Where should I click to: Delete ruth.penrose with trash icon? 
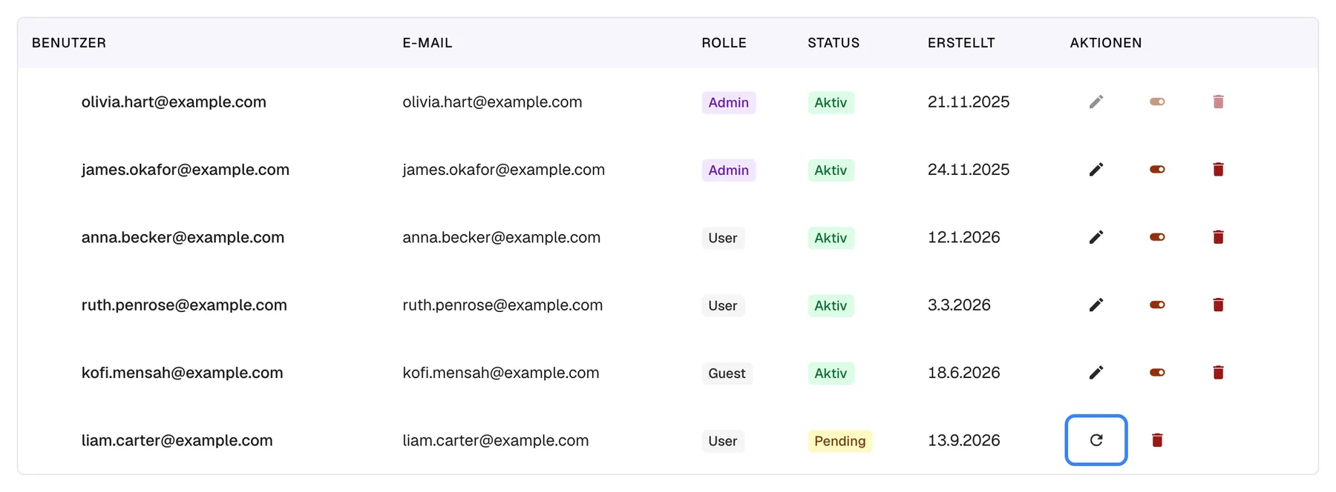(x=1218, y=305)
